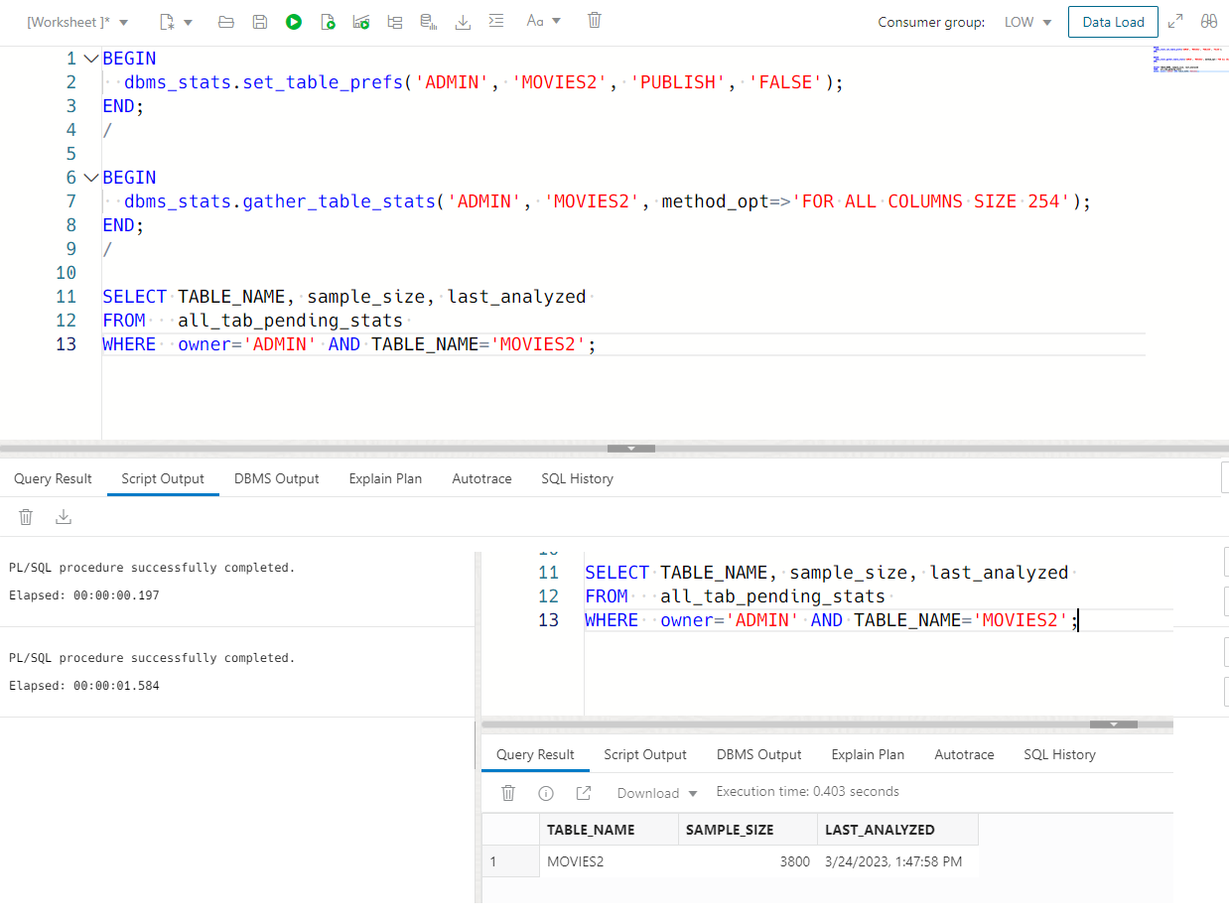Click the 'all_tab_pending_stats' line in the top editor
This screenshot has width=1229, height=920.
tap(253, 321)
